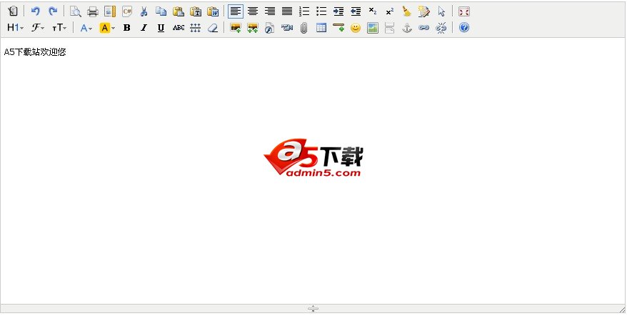Viewport: 627px width, 316px height.
Task: Toggle underline formatting
Action: 161,28
